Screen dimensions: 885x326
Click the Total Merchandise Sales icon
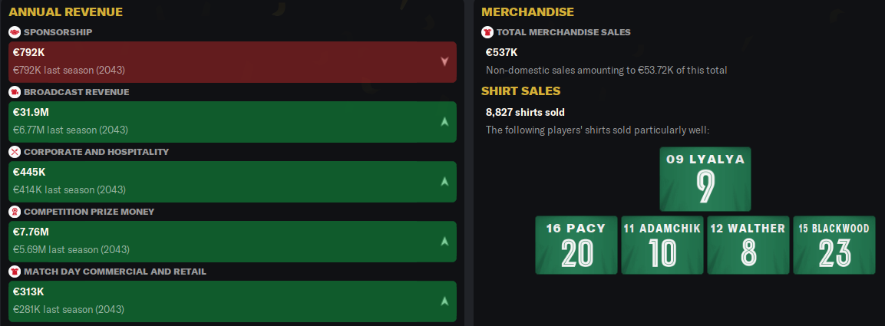[x=487, y=32]
